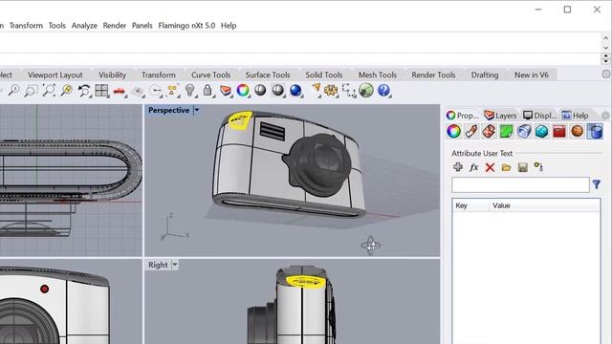The image size is (612, 344).
Task: Switch to the Visibility toolbar tab
Action: click(x=112, y=75)
